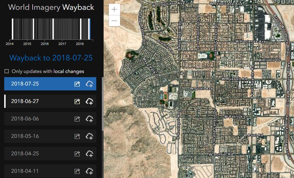
Task: Open 2018-07-25 release export icon
Action: 77,84
